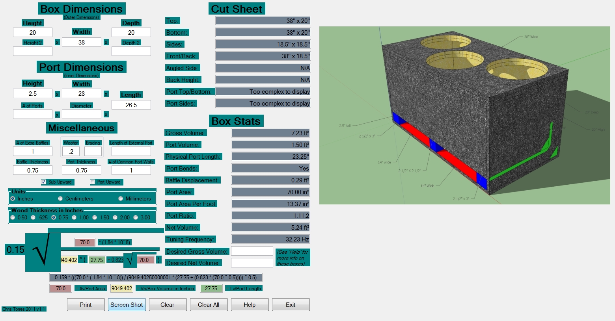Click the Desired Gross Volume input box

click(252, 251)
